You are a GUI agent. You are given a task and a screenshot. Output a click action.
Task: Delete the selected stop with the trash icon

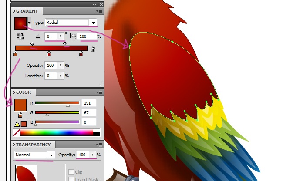[x=93, y=49]
